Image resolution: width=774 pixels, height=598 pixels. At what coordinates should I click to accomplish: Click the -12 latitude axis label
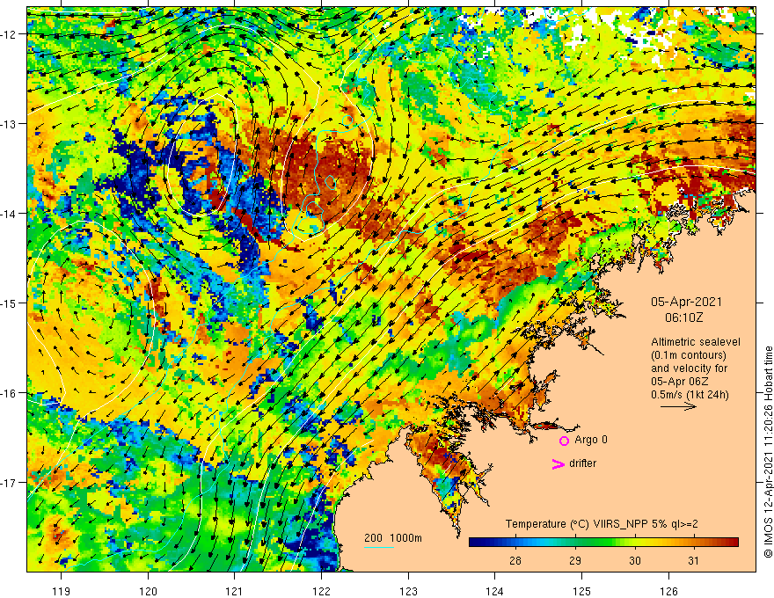tap(9, 34)
